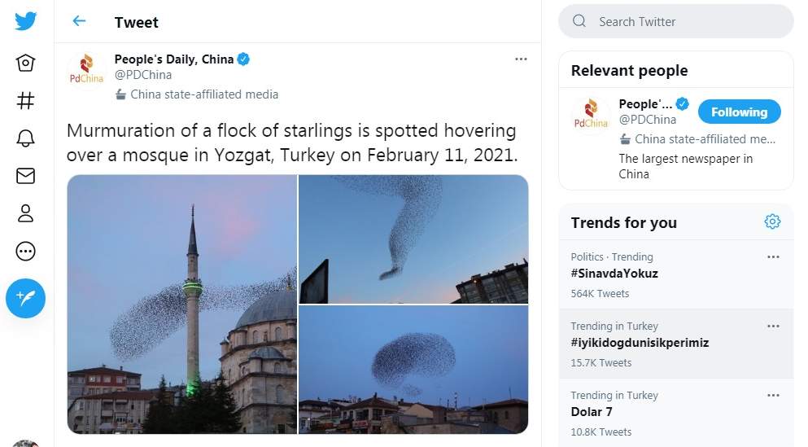Open options menu for Dolar 7 trend
808x447 pixels.
click(x=773, y=396)
